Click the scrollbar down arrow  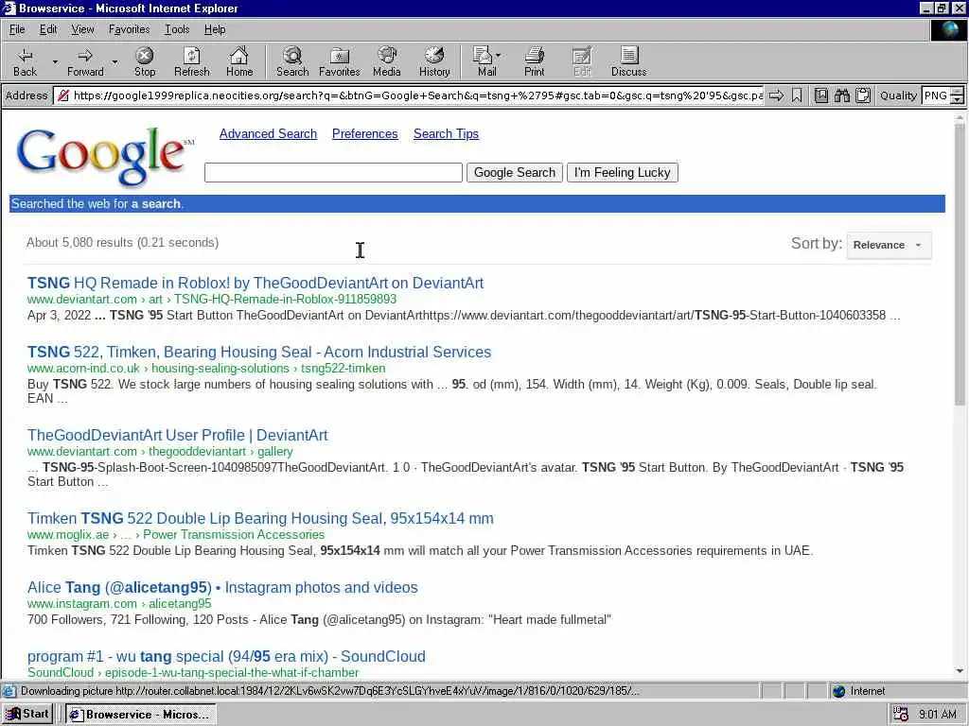(x=960, y=671)
